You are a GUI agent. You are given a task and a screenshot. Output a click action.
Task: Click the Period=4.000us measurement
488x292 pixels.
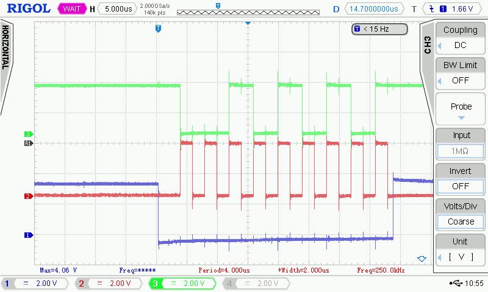(224, 270)
